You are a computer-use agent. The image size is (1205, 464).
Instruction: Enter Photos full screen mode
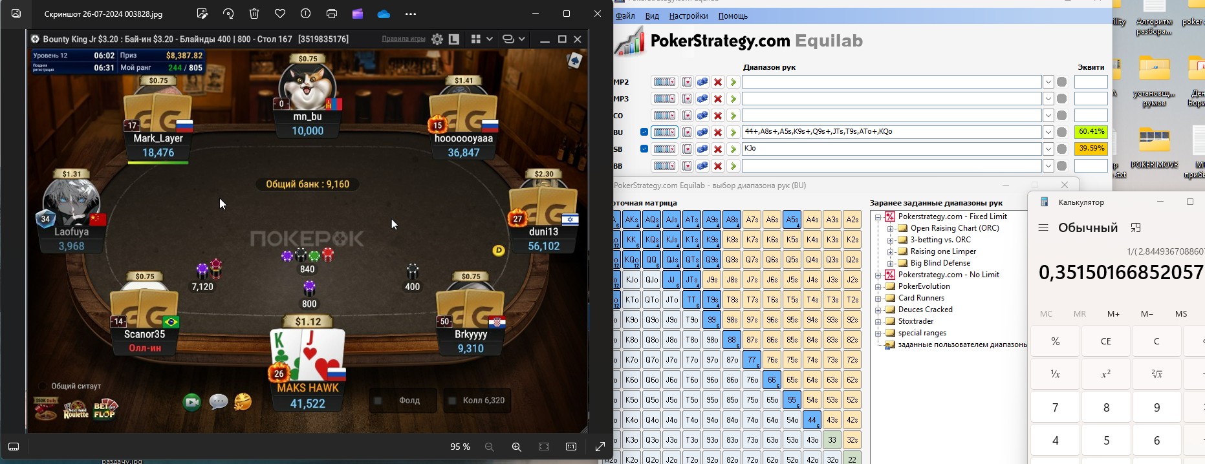pos(600,447)
